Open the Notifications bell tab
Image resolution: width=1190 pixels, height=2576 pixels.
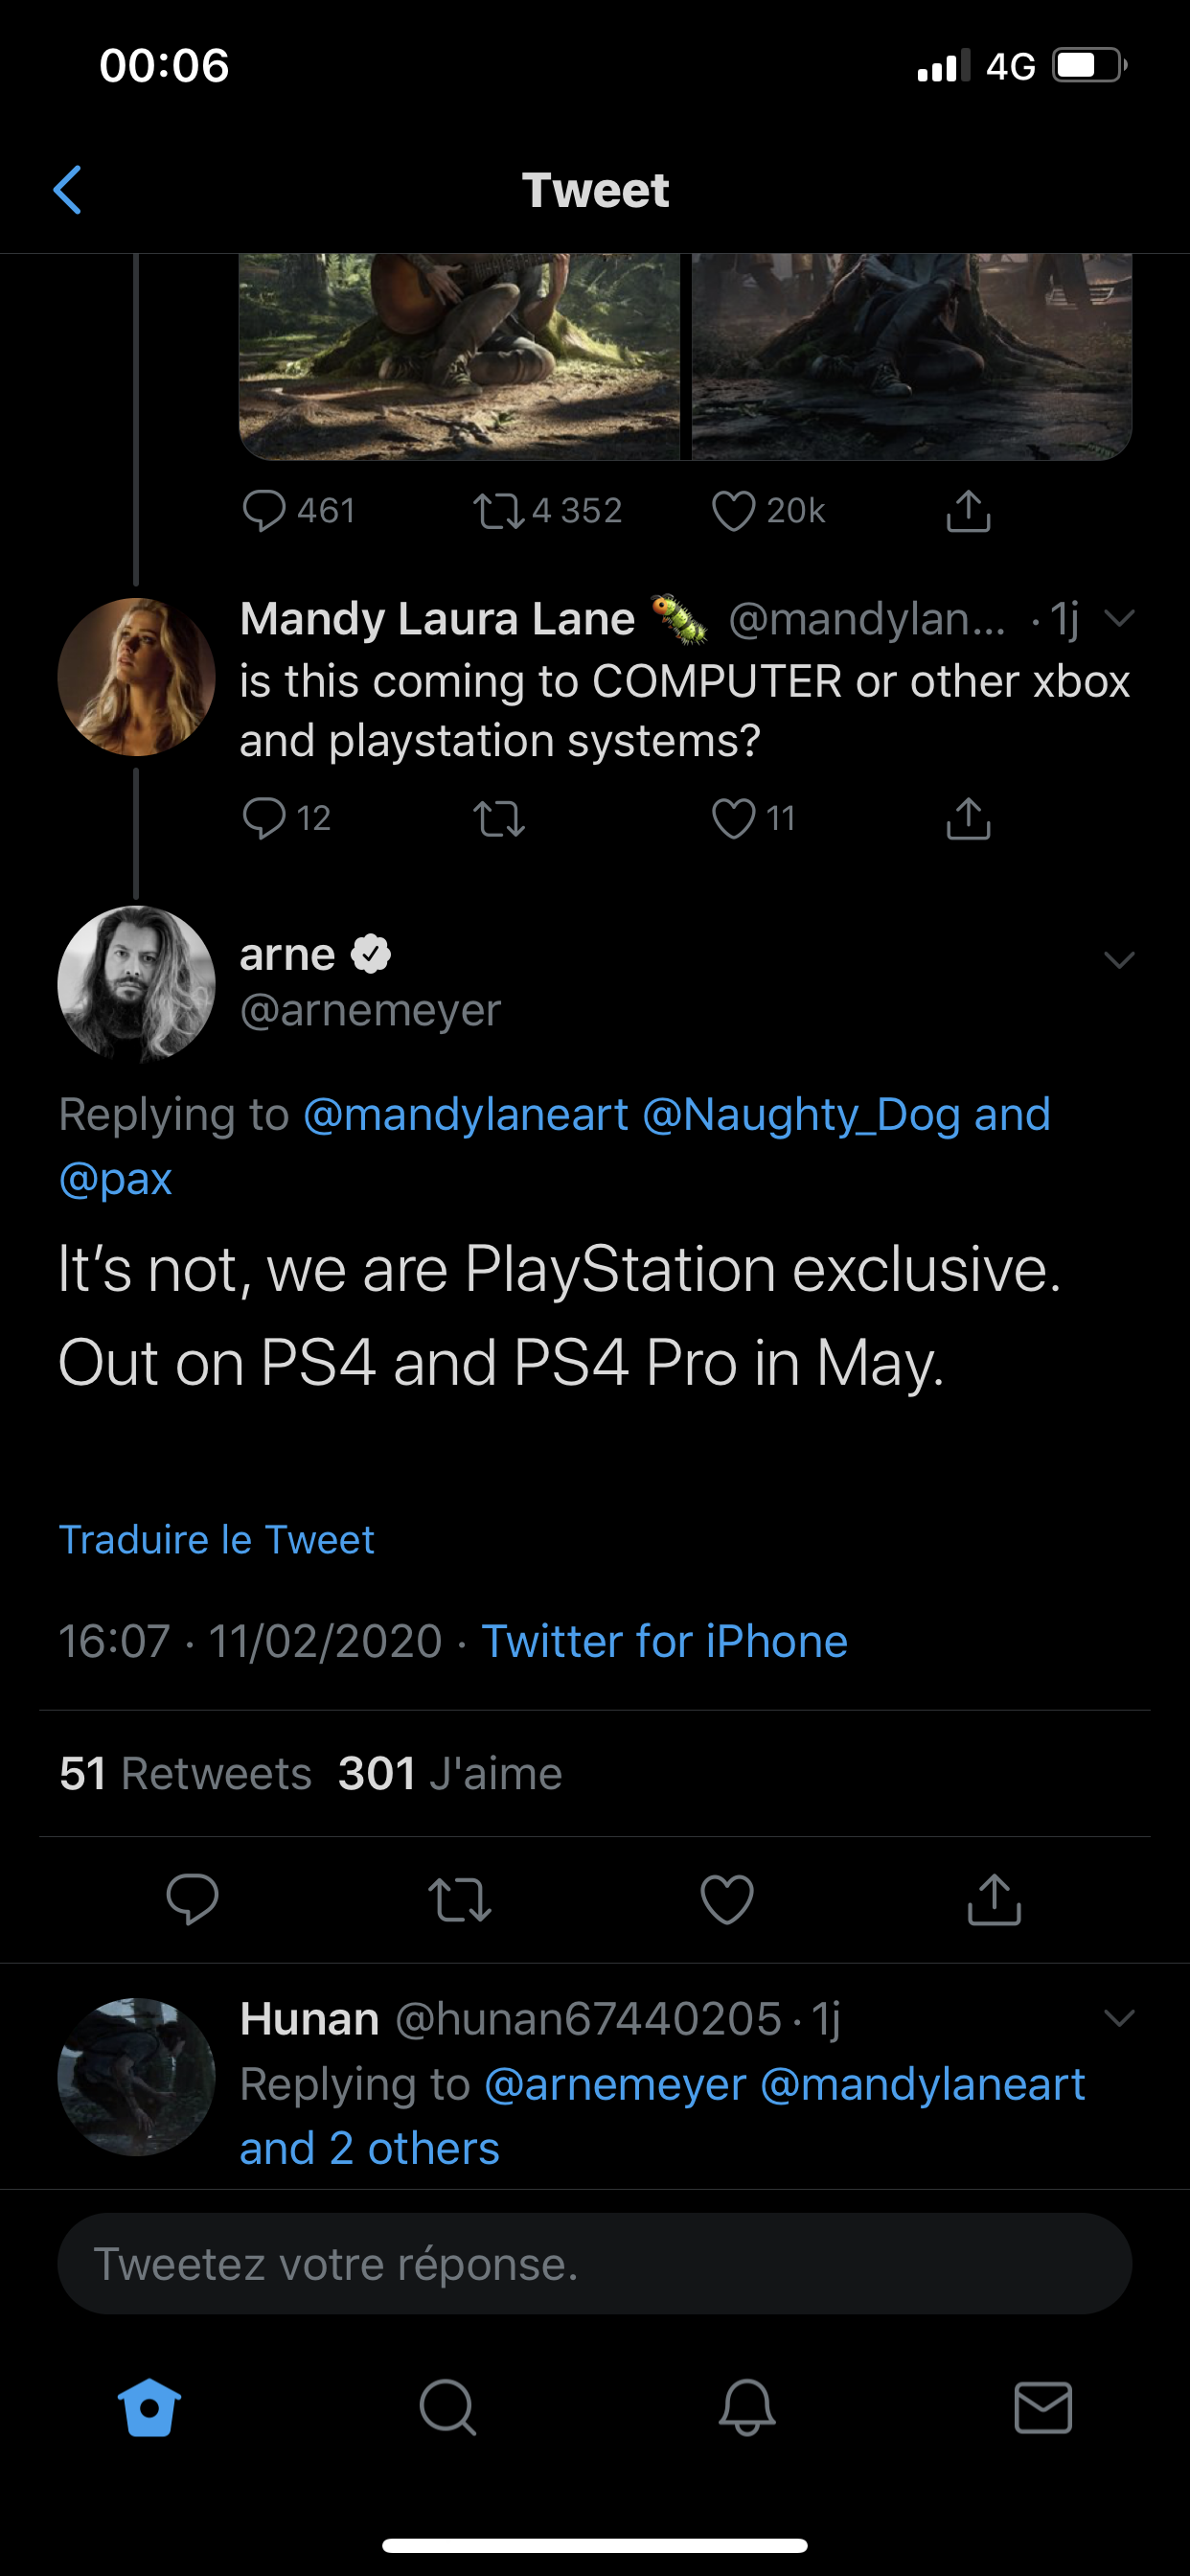coord(747,2406)
